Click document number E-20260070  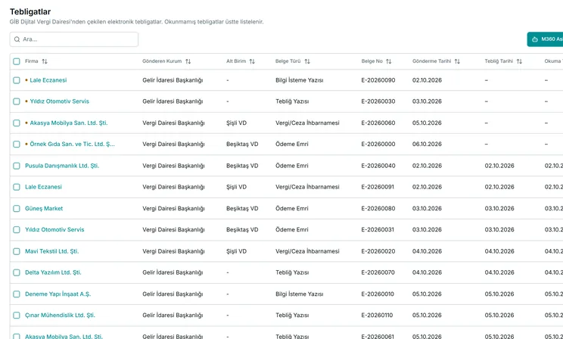tap(378, 272)
